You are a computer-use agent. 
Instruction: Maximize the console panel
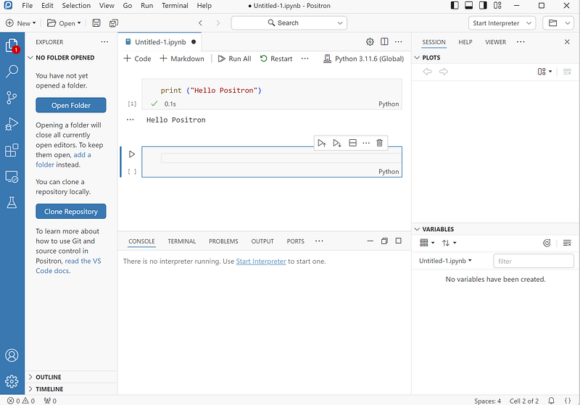(398, 241)
